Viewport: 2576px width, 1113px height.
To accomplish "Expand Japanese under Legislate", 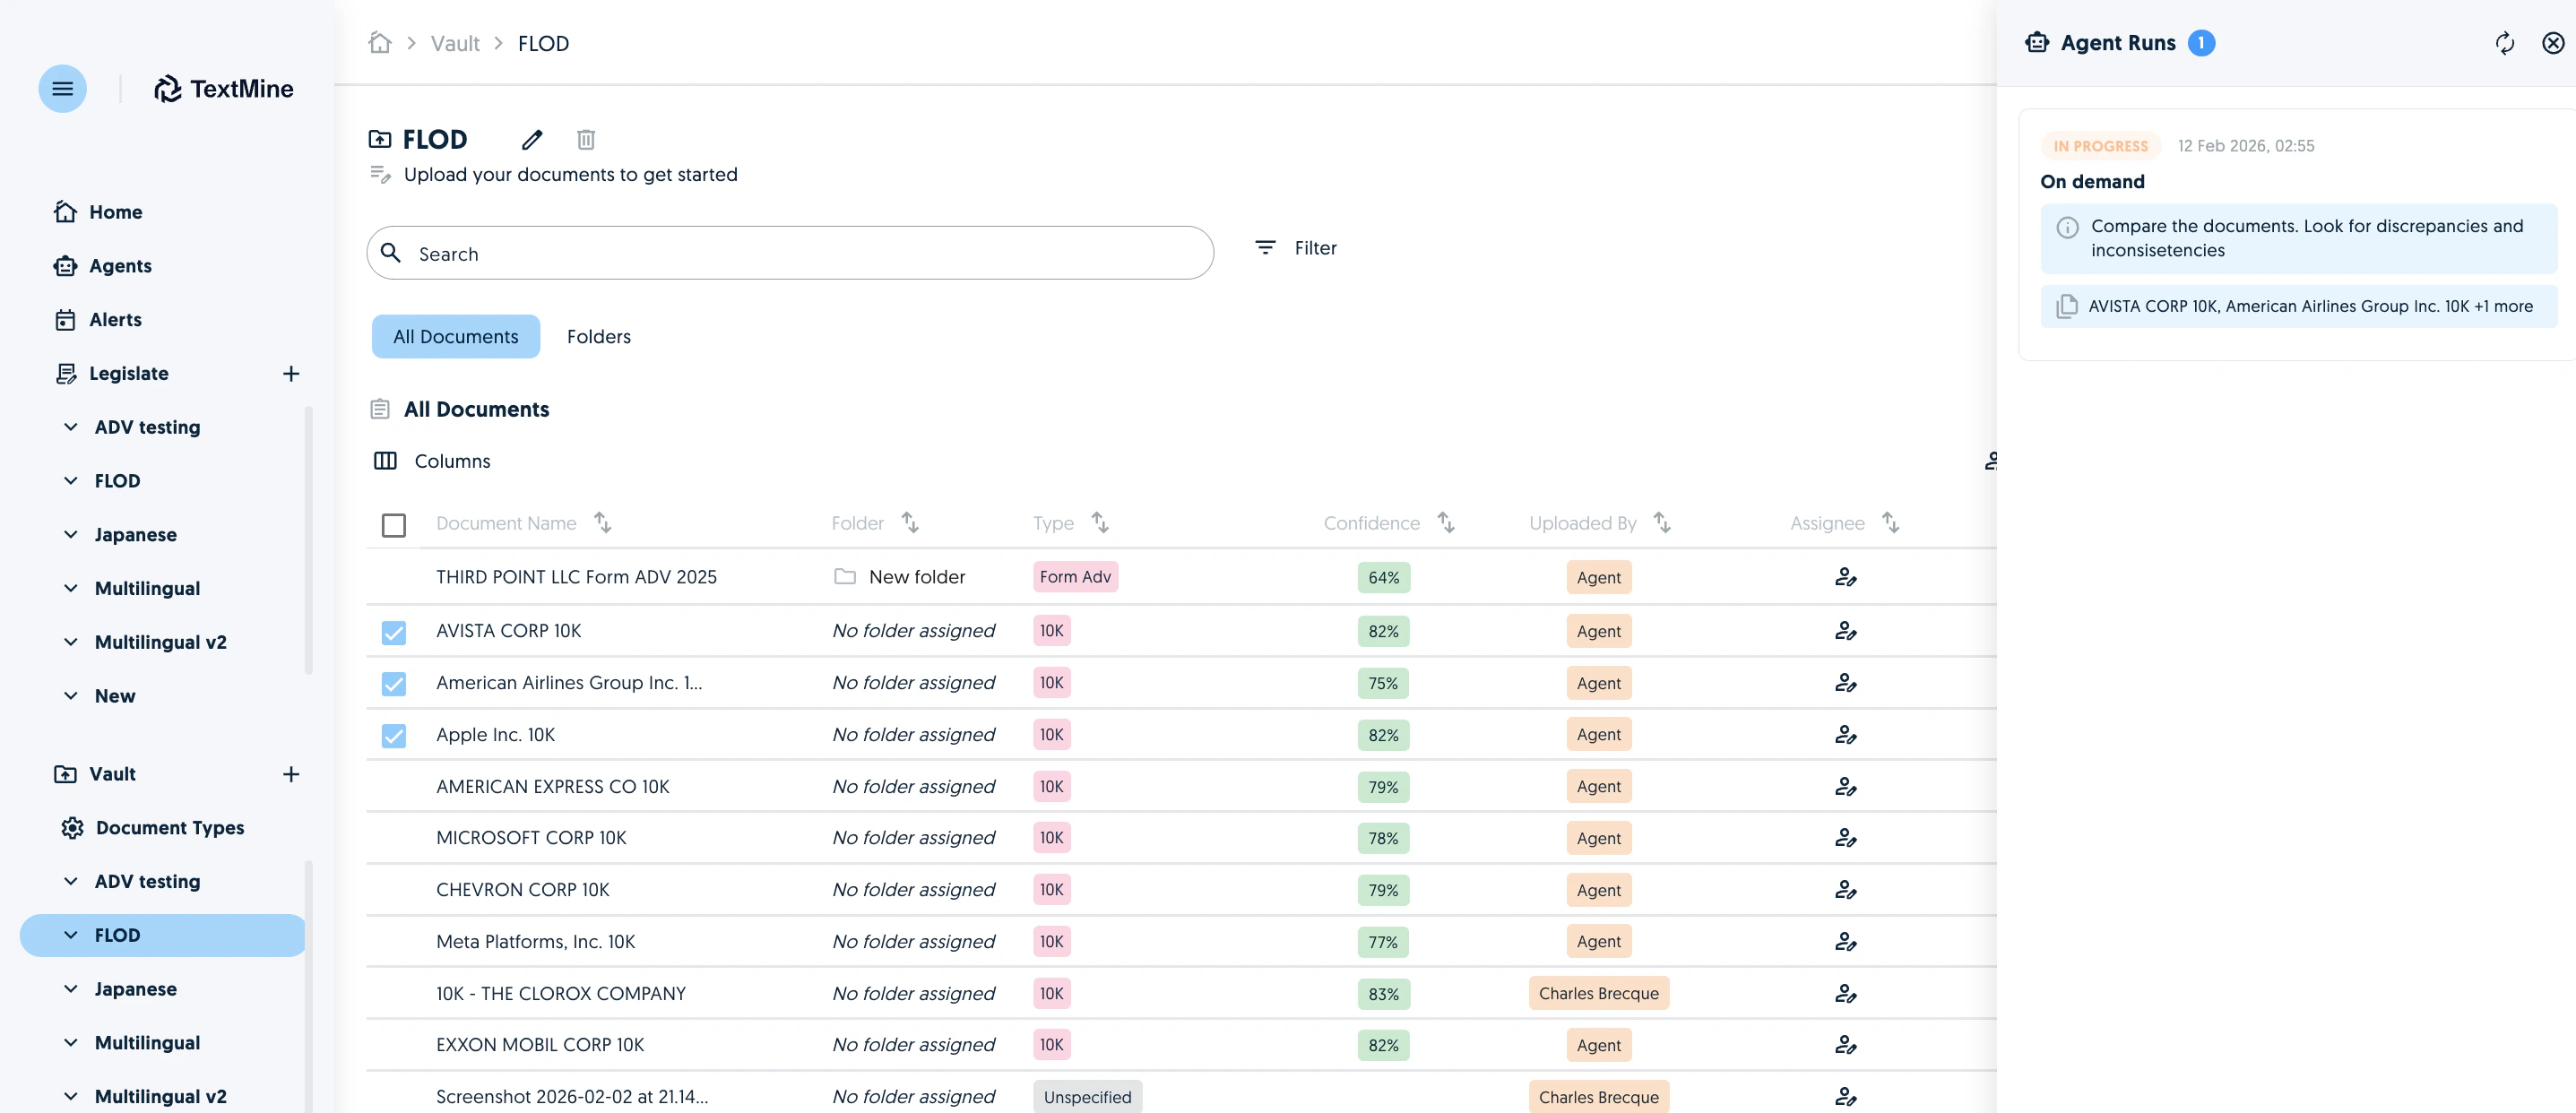I will click(71, 534).
